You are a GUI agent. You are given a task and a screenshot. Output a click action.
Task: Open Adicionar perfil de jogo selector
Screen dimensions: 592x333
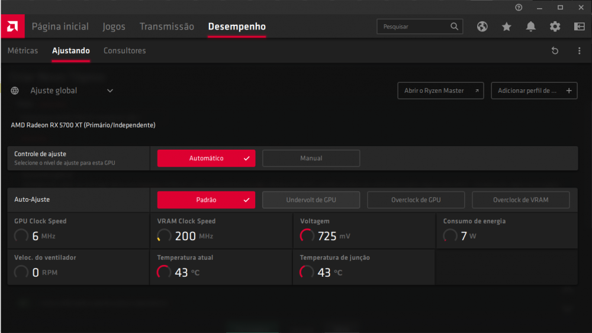pos(534,90)
